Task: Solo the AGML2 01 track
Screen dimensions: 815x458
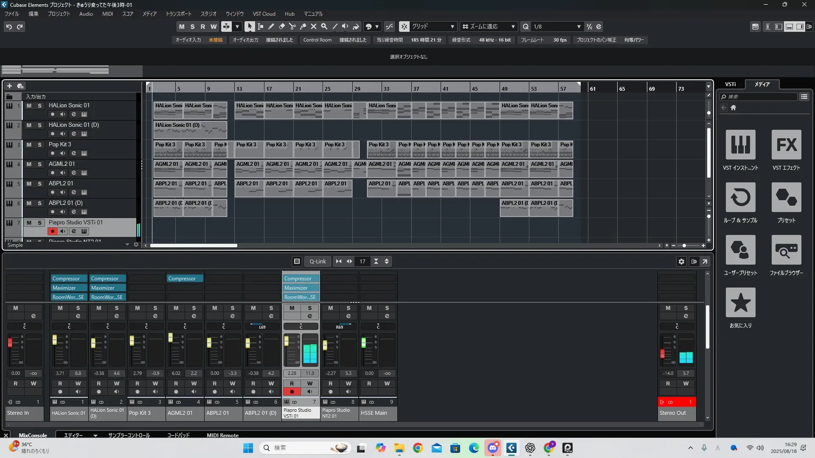Action: click(x=39, y=164)
